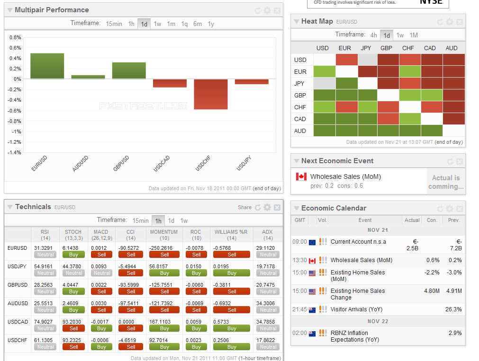479x361 pixels.
Task: Collapse the Heat Map panel
Action: pyautogui.click(x=296, y=21)
